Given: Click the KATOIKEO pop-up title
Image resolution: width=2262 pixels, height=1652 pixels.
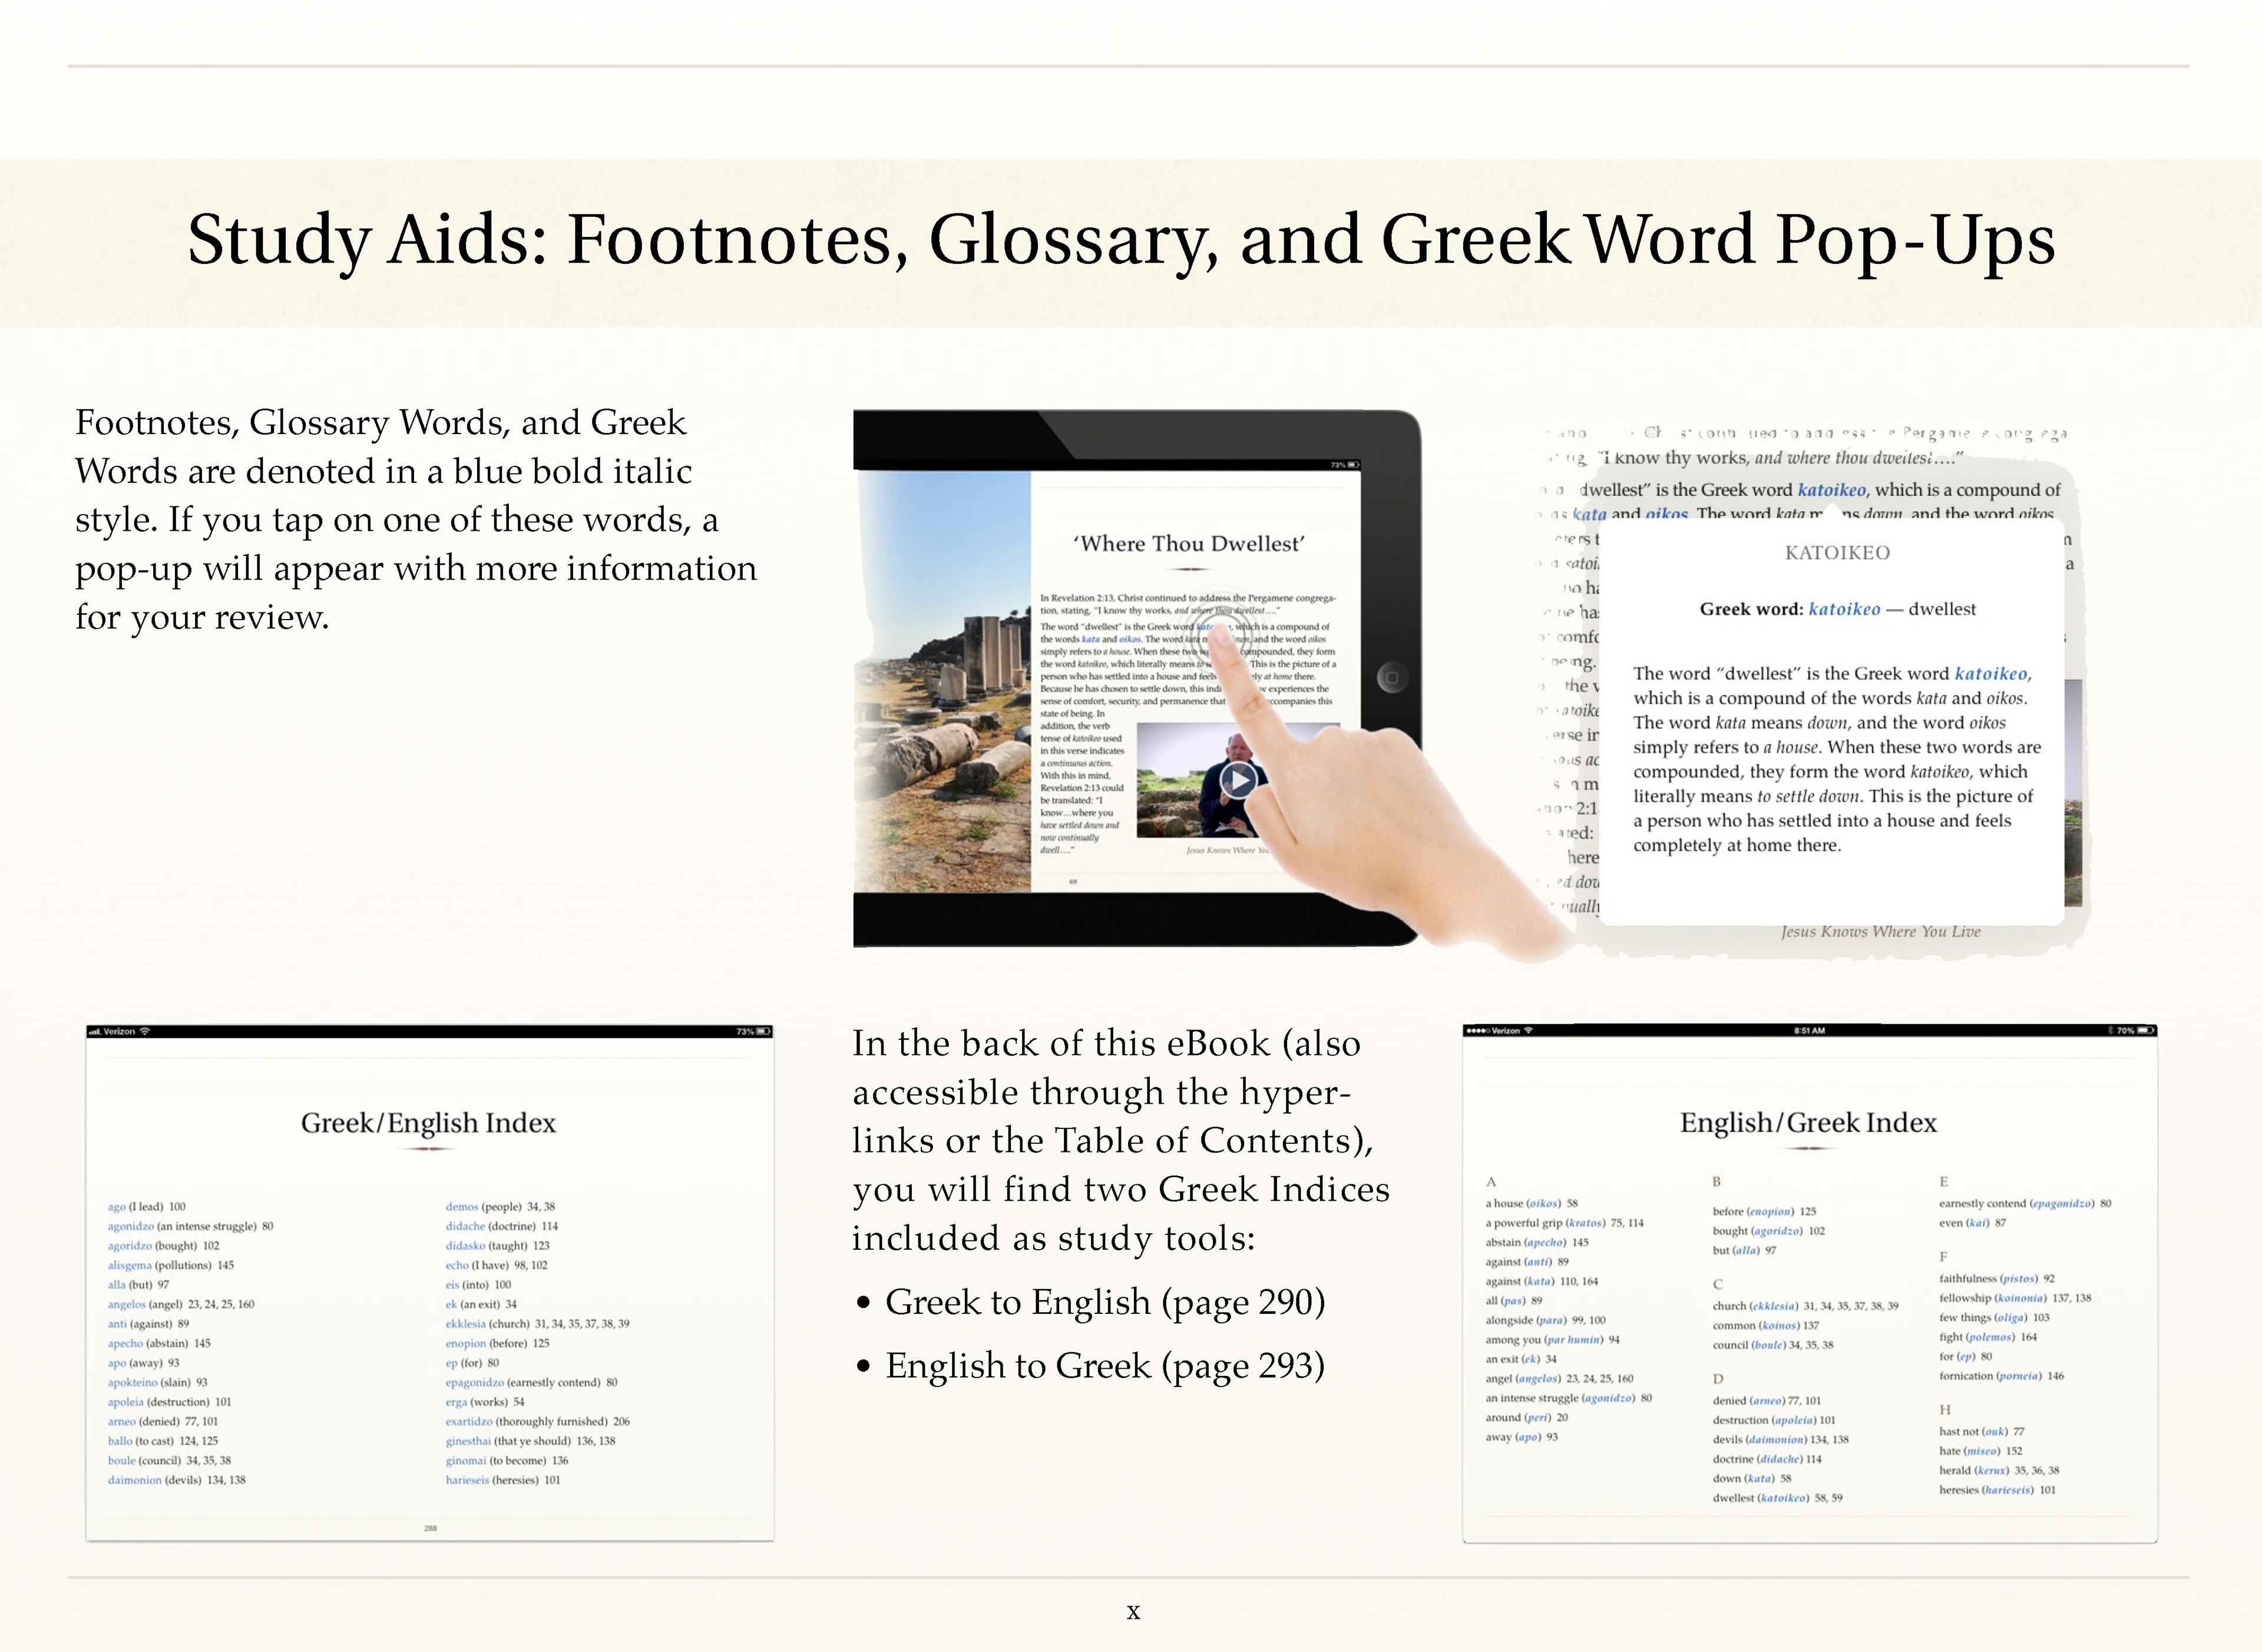Looking at the screenshot, I should [1837, 553].
